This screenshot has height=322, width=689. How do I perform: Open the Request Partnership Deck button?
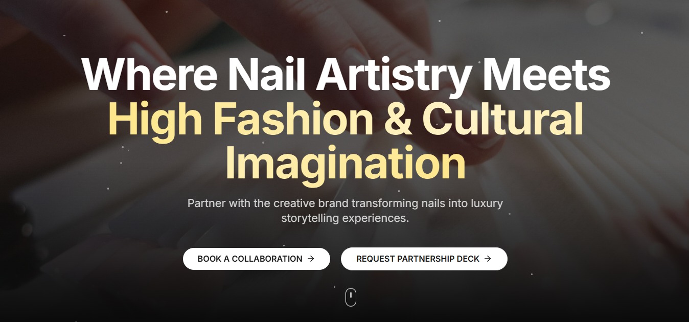[x=424, y=259]
